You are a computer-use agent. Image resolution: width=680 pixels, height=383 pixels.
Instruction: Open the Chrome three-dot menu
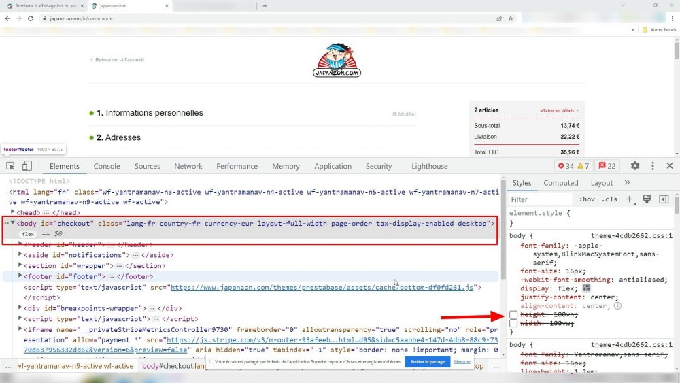[x=673, y=18]
